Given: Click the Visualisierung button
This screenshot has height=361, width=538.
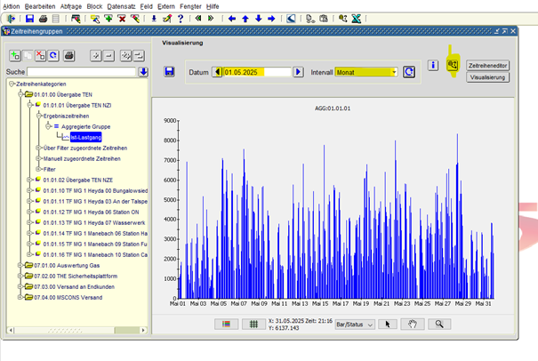Looking at the screenshot, I should [487, 77].
